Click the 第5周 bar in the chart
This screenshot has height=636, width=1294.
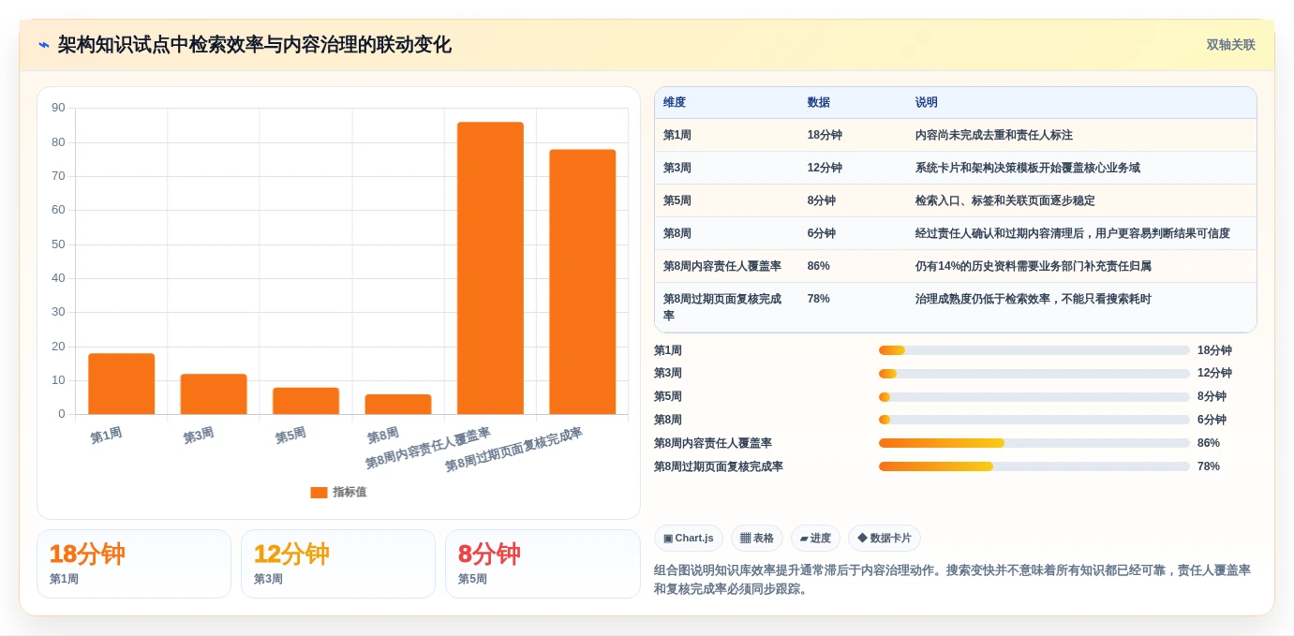(305, 401)
